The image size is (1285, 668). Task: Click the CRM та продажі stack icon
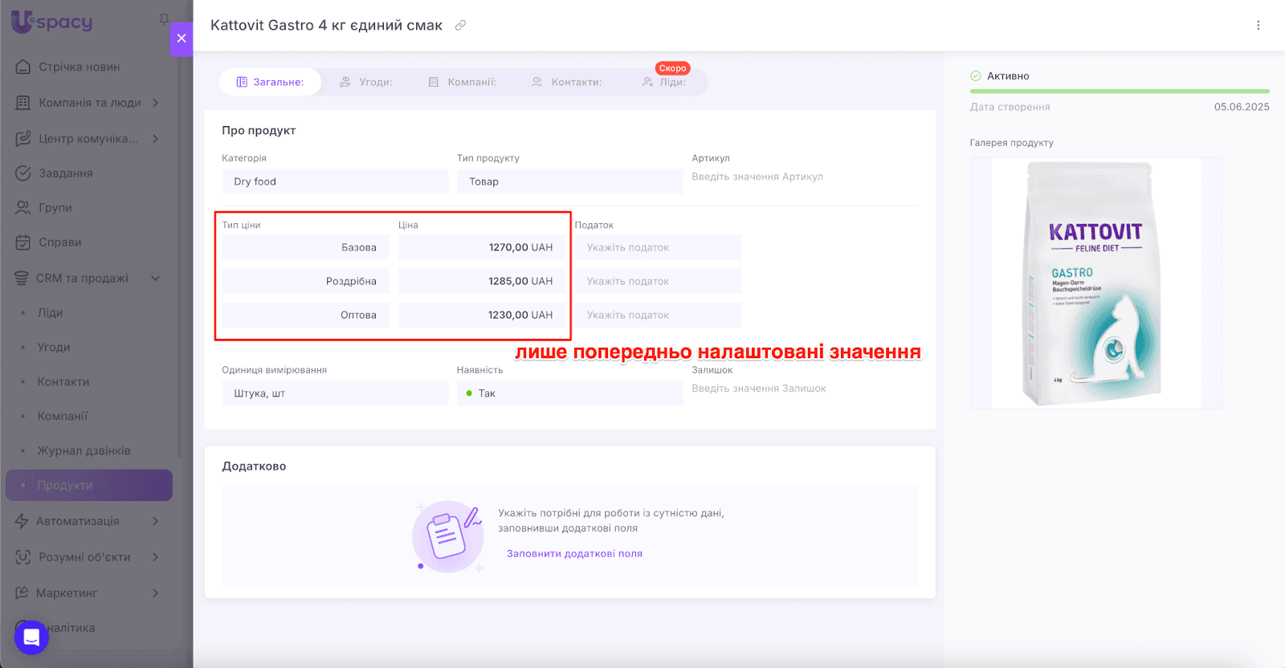point(22,278)
